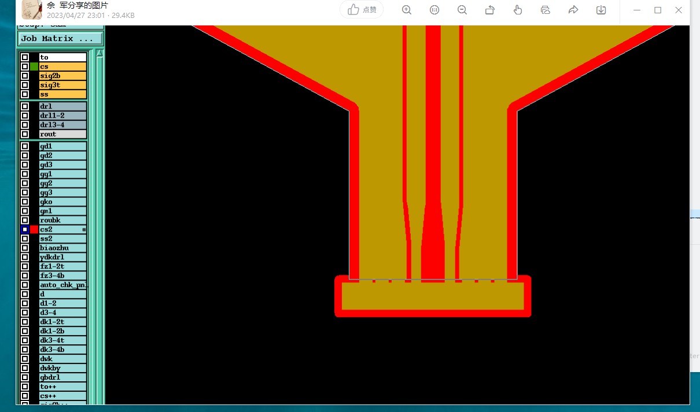Share the image using the arrow icon
700x412 pixels.
tap(573, 10)
